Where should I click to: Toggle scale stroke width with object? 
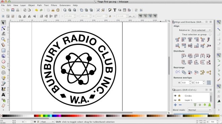141,16
